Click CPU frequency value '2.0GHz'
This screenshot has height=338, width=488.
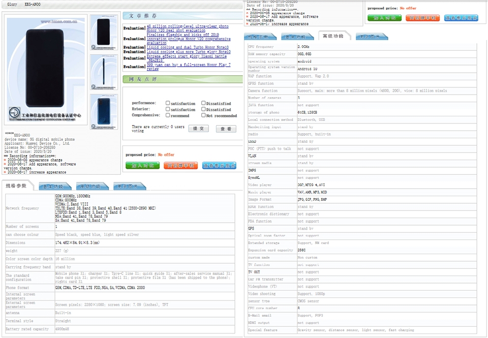(x=303, y=47)
